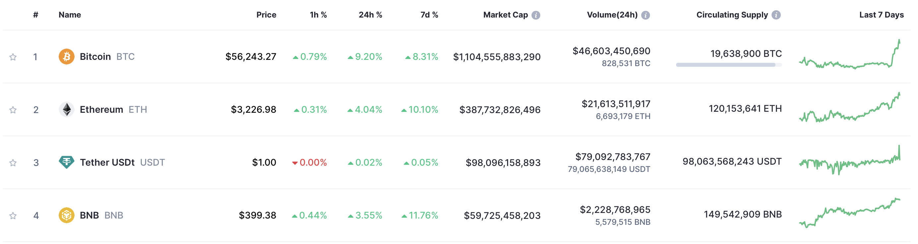Sort by the 1h % column header

point(318,15)
